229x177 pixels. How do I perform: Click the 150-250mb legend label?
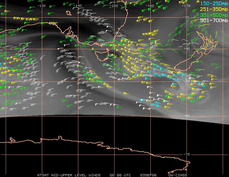pyautogui.click(x=214, y=3)
